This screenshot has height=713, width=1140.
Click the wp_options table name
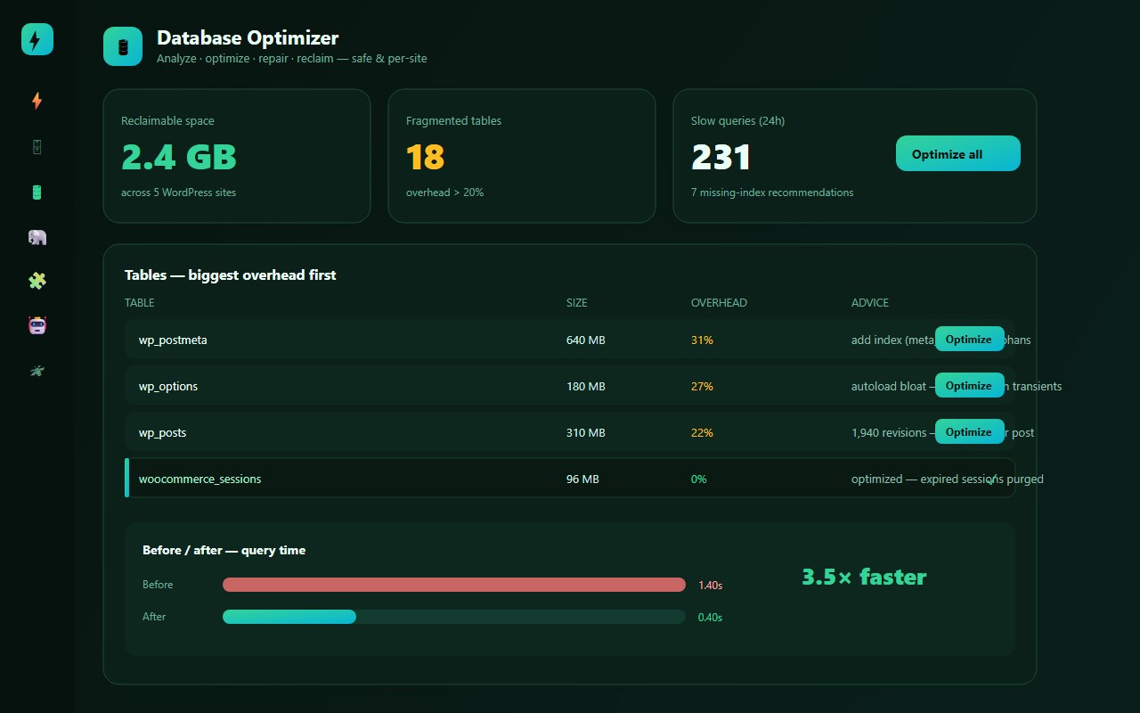168,386
